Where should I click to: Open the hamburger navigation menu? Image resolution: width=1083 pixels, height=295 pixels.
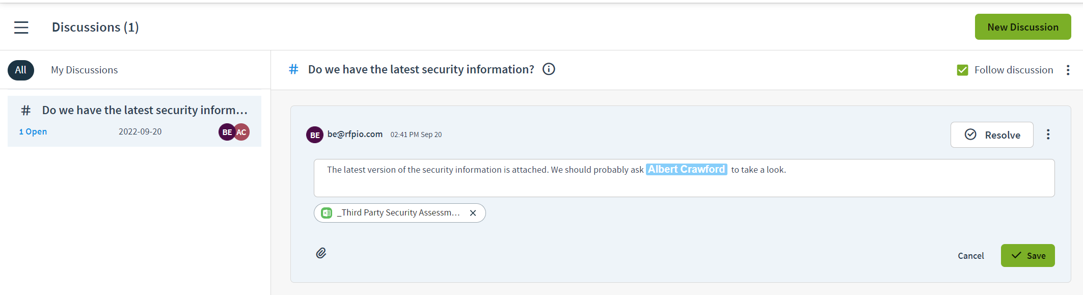[x=21, y=28]
